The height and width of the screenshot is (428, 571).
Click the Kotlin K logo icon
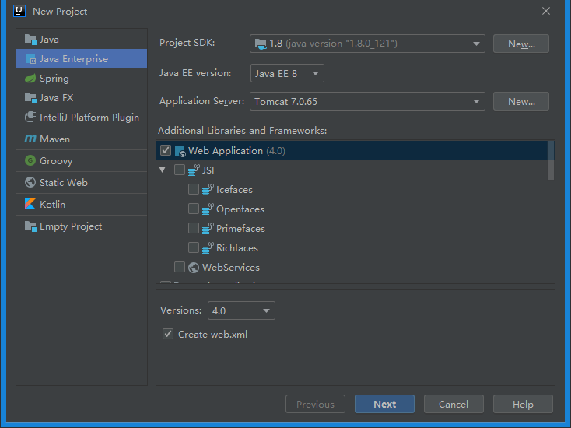(x=30, y=204)
